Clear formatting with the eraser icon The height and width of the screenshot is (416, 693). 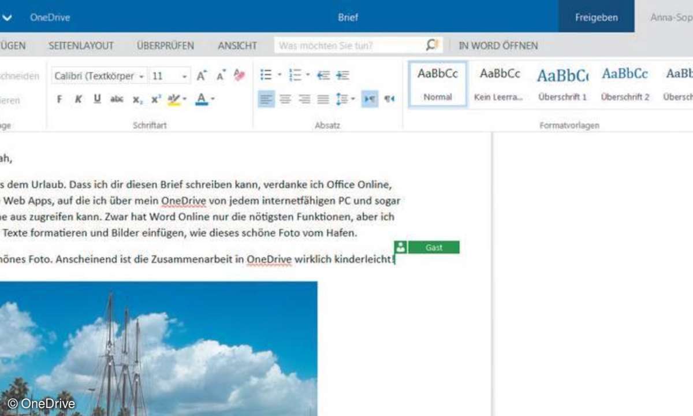[x=240, y=76]
